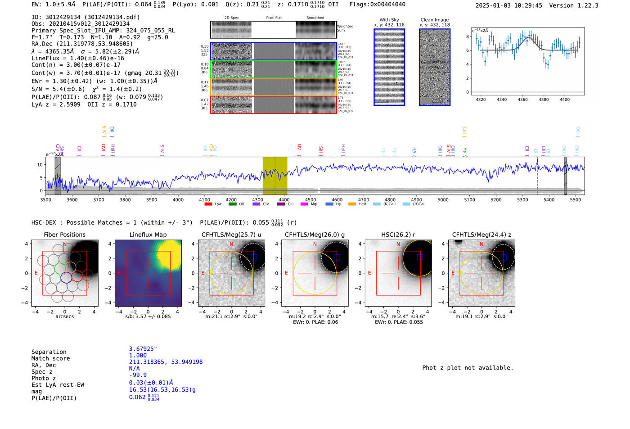Select the orange-bordered 2D spectrum row
630x429 pixels.
pyautogui.click(x=274, y=87)
